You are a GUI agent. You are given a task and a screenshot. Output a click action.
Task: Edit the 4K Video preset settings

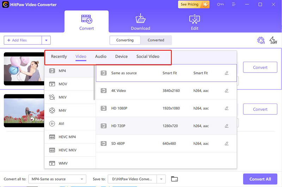tap(227, 91)
